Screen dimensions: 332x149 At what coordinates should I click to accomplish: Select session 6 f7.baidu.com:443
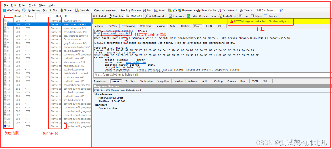pos(47,39)
